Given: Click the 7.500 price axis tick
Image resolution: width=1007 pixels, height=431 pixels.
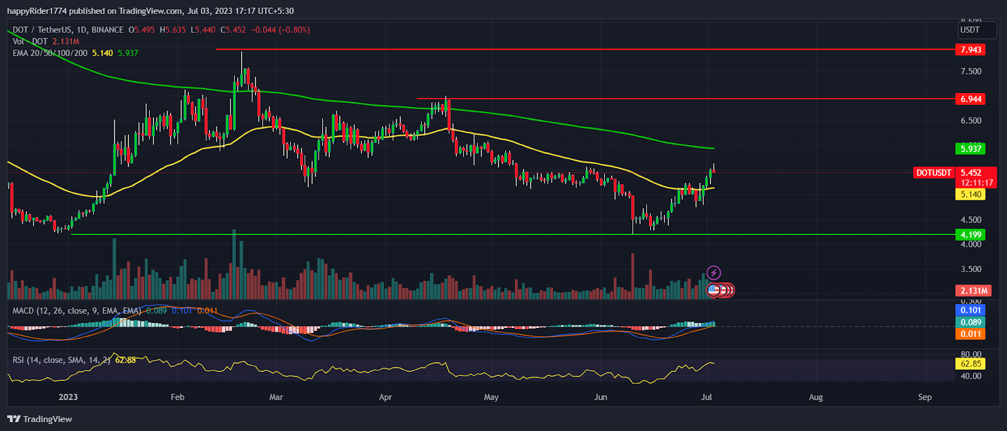Looking at the screenshot, I should pyautogui.click(x=971, y=72).
